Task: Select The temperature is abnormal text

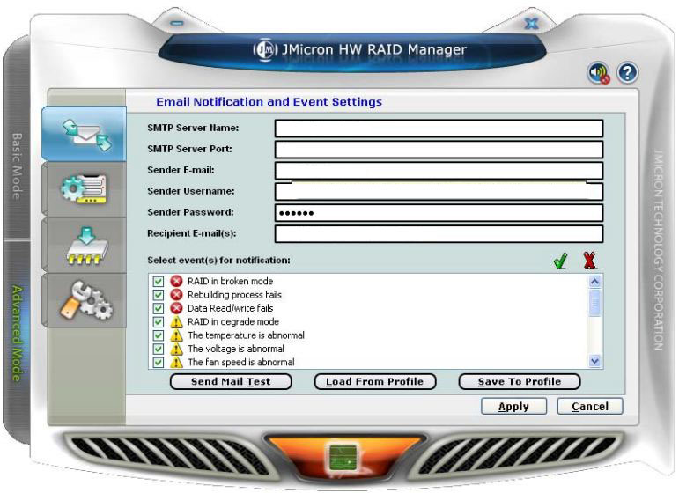Action: pyautogui.click(x=246, y=335)
